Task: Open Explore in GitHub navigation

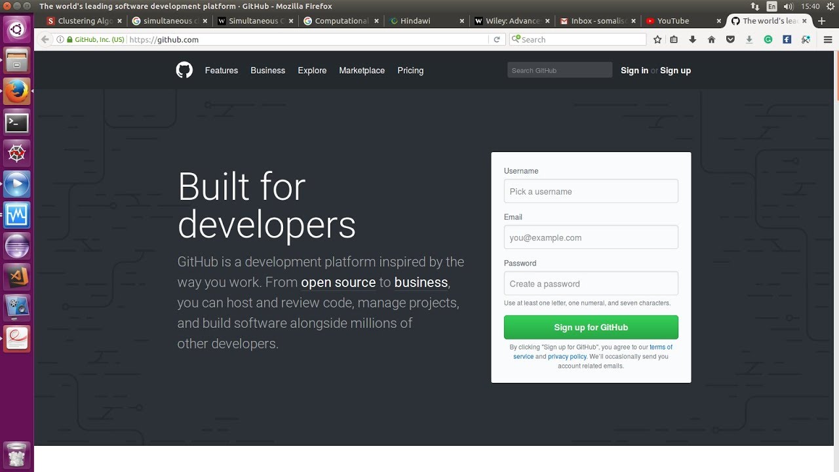Action: (x=312, y=70)
